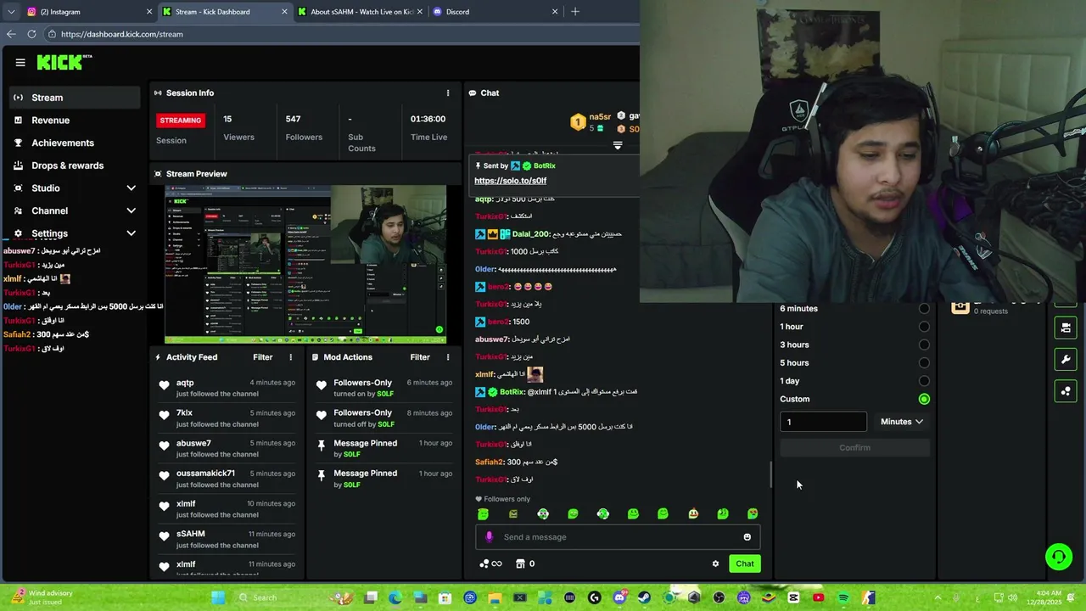Viewport: 1086px width, 611px height.
Task: Click the treasure chest requests icon
Action: pyautogui.click(x=960, y=307)
